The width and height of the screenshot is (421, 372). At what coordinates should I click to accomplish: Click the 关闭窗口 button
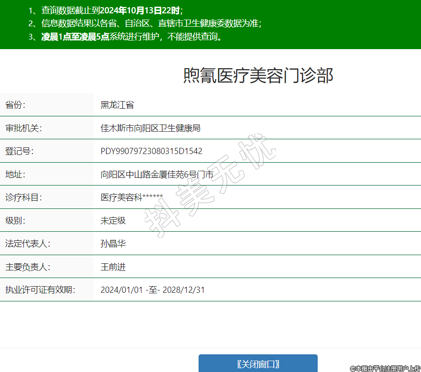click(x=258, y=363)
